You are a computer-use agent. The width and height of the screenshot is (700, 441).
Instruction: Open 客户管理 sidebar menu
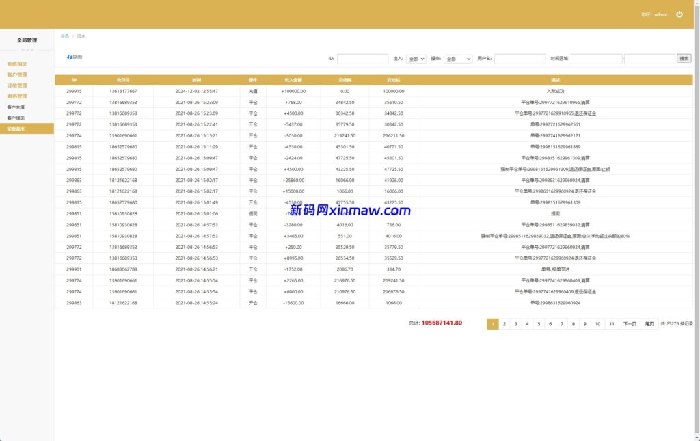(17, 75)
